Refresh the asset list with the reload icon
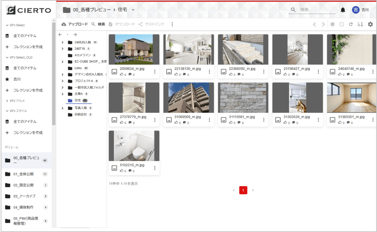Image resolution: width=377 pixels, height=232 pixels. pyautogui.click(x=351, y=24)
